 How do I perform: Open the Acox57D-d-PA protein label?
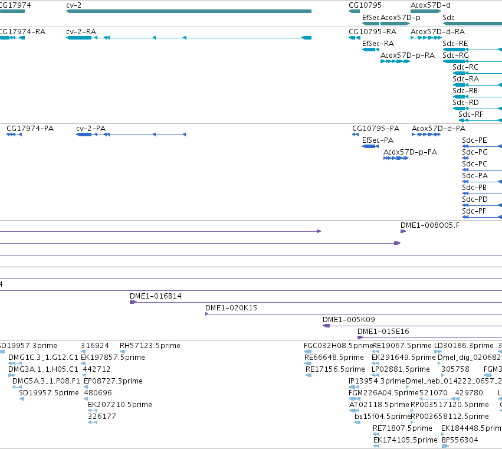point(439,129)
